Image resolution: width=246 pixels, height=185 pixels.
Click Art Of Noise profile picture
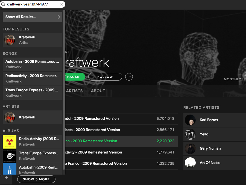click(x=190, y=163)
